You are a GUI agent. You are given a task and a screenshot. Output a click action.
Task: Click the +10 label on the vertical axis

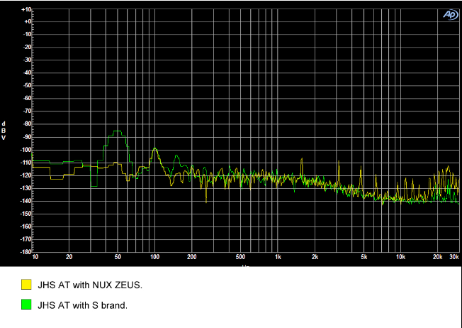coord(26,9)
